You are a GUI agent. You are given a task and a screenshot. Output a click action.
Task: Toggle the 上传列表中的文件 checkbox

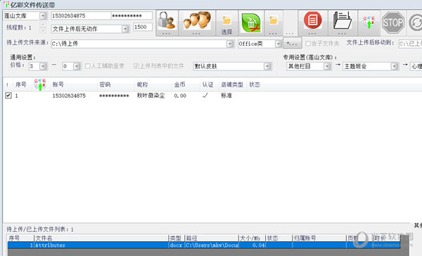tap(136, 66)
